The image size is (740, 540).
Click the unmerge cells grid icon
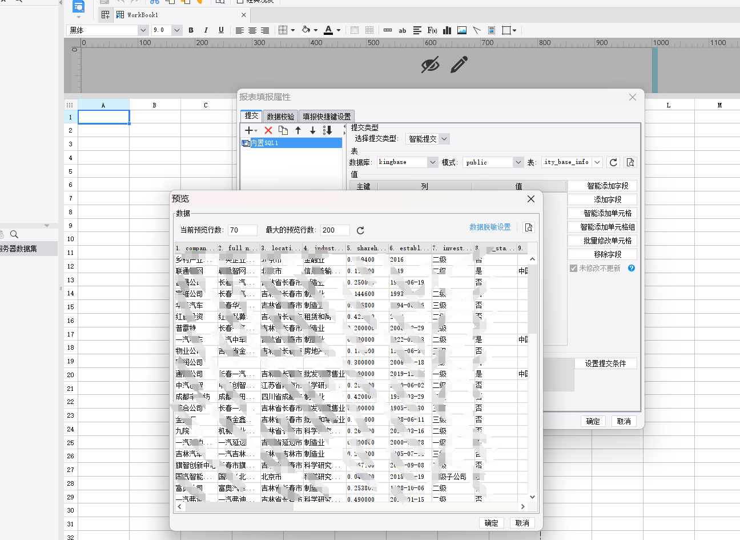(x=369, y=30)
